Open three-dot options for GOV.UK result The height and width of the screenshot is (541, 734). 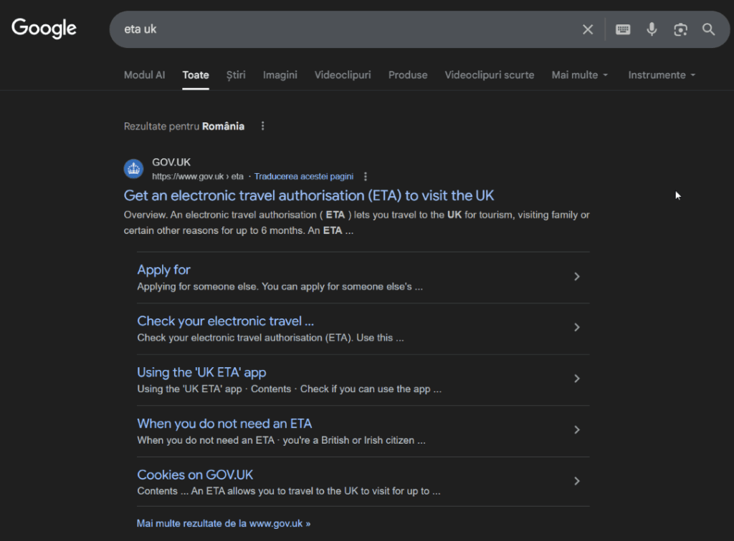[366, 176]
